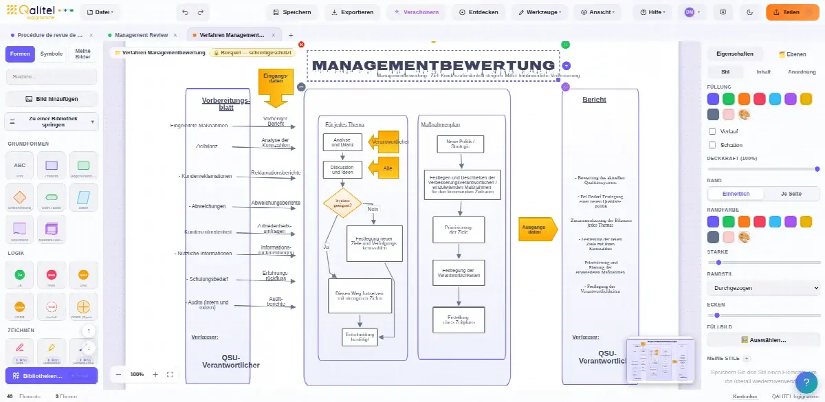Open the Symbole tab

point(52,54)
